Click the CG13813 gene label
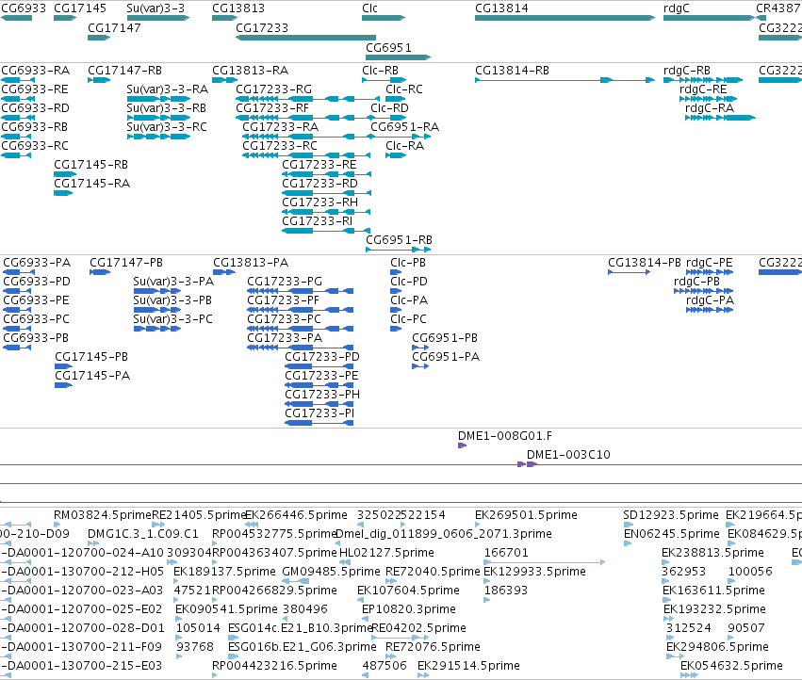This screenshot has height=680, width=802. (238, 8)
